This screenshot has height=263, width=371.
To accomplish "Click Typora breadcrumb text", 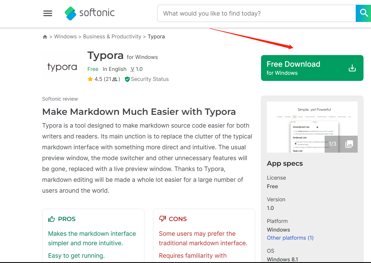I will (x=156, y=37).
